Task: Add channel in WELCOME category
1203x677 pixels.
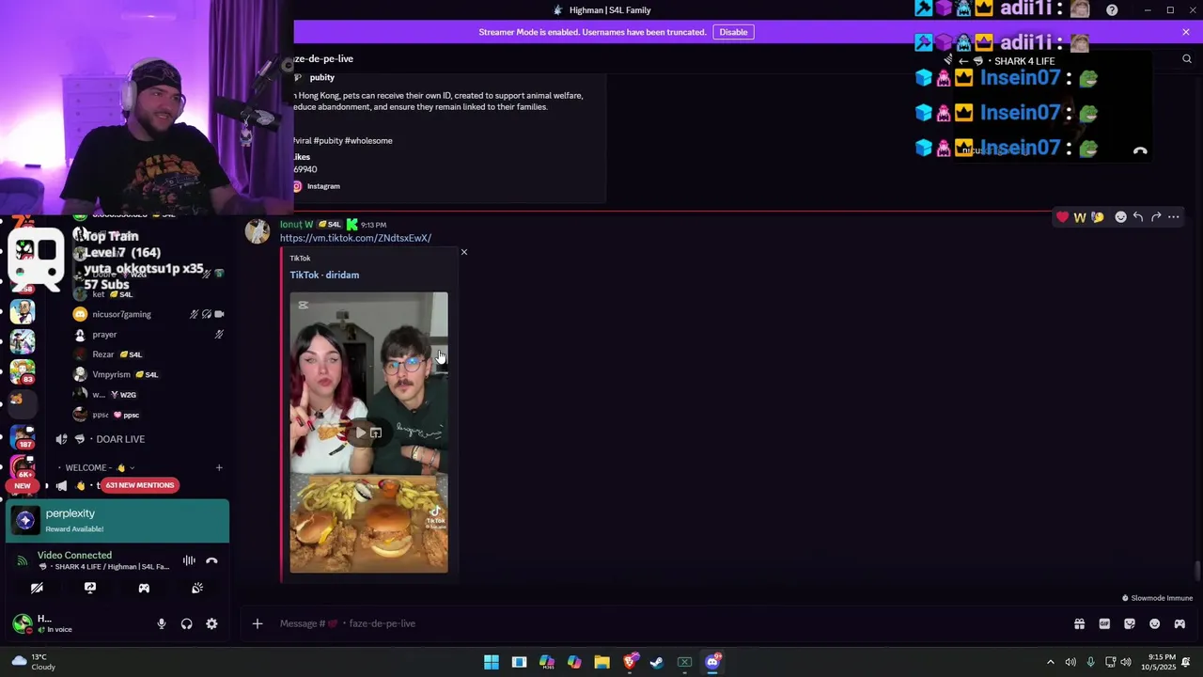Action: (x=219, y=467)
